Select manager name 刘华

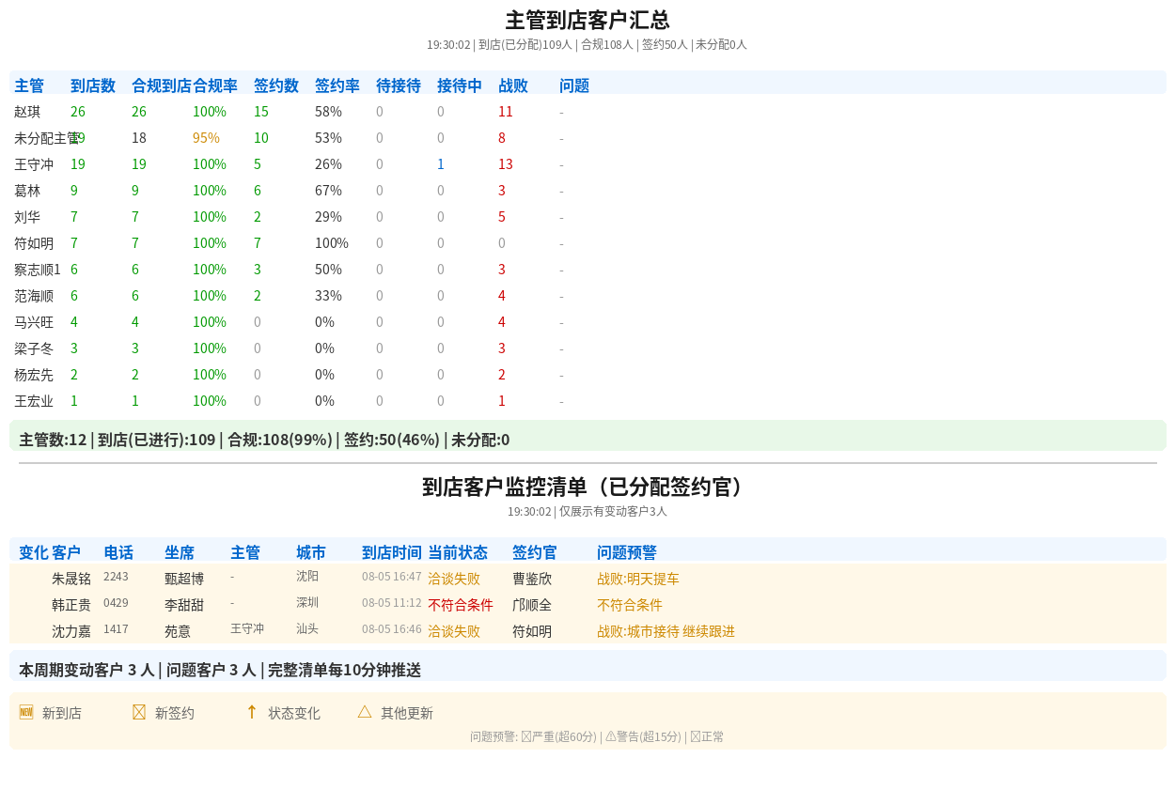click(x=27, y=217)
